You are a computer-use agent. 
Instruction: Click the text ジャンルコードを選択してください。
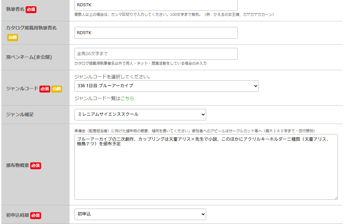[x=113, y=77]
